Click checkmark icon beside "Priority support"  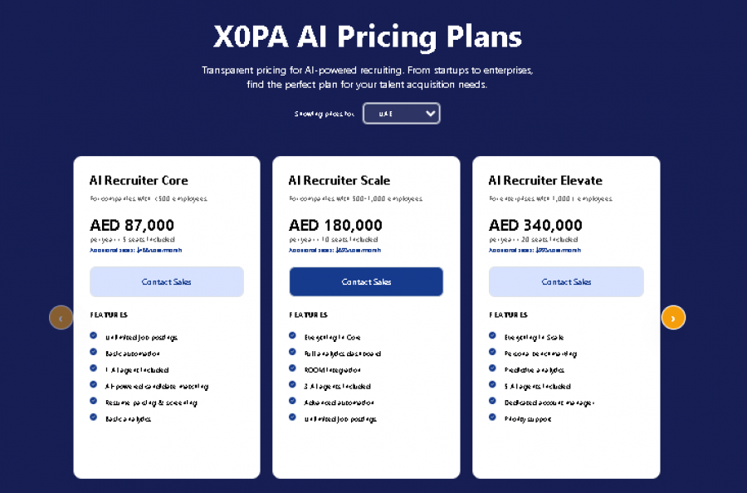(493, 418)
